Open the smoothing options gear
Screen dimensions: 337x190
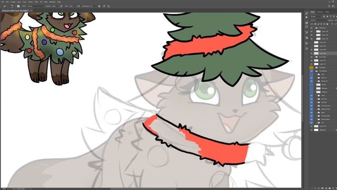[100, 6]
